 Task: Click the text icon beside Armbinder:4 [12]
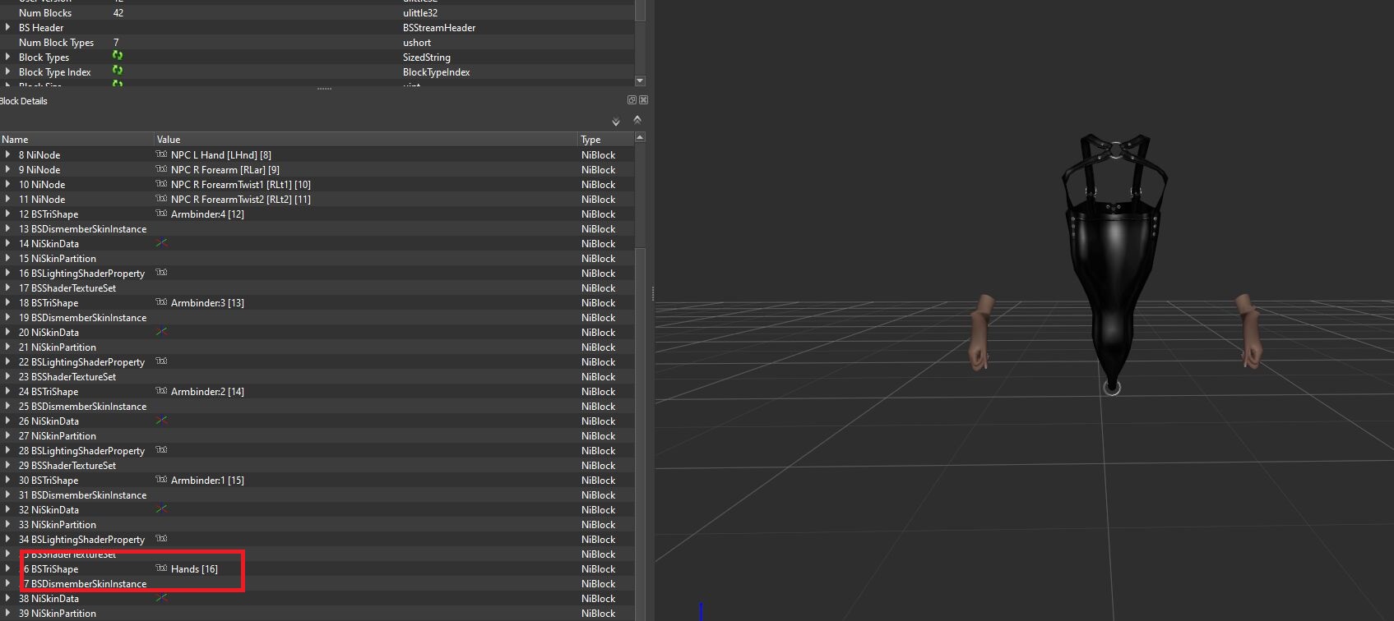click(161, 213)
